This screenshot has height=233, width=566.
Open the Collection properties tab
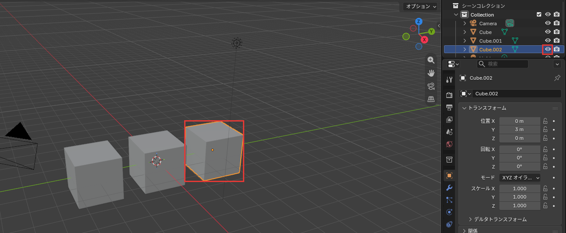tap(450, 159)
